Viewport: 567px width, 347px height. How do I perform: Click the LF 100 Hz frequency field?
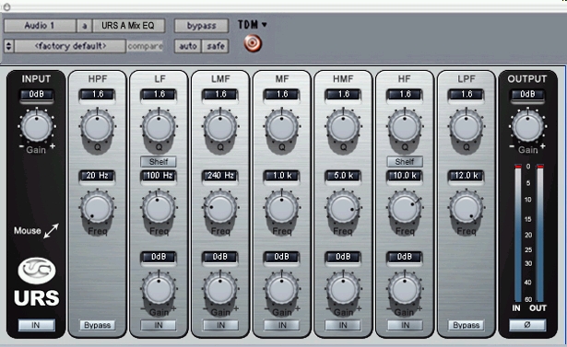pos(159,176)
